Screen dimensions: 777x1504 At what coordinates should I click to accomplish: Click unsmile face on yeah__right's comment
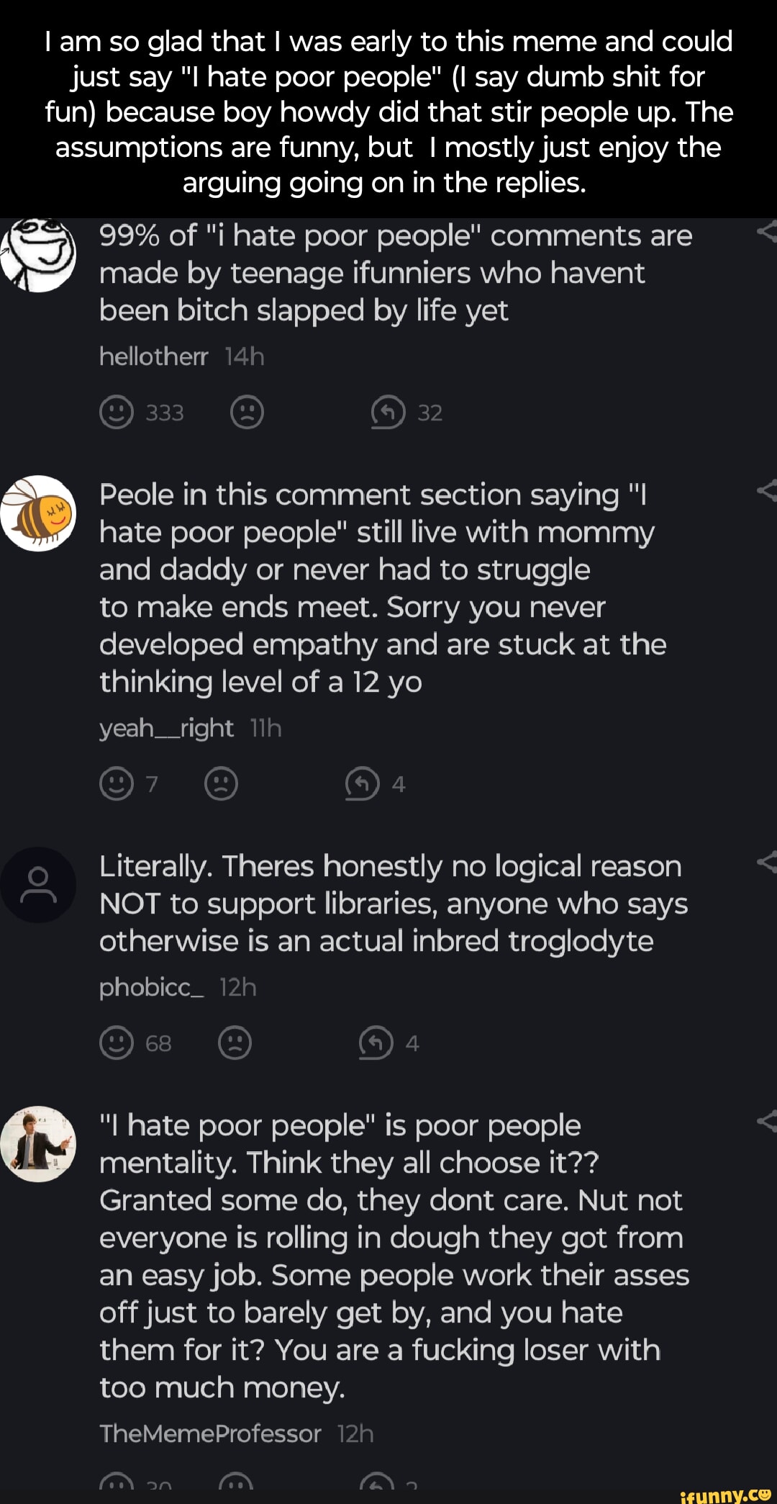click(x=221, y=784)
